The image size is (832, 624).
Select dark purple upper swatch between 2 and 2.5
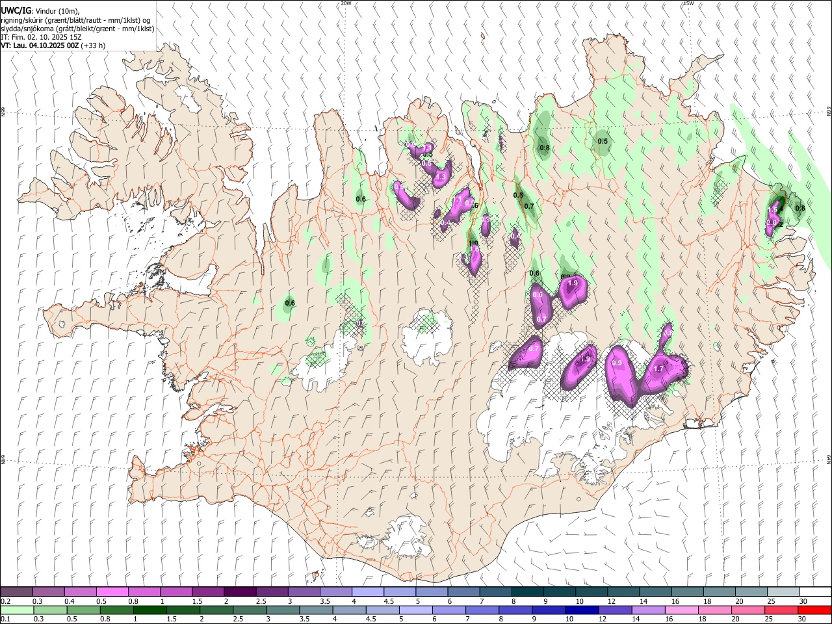pyautogui.click(x=240, y=591)
